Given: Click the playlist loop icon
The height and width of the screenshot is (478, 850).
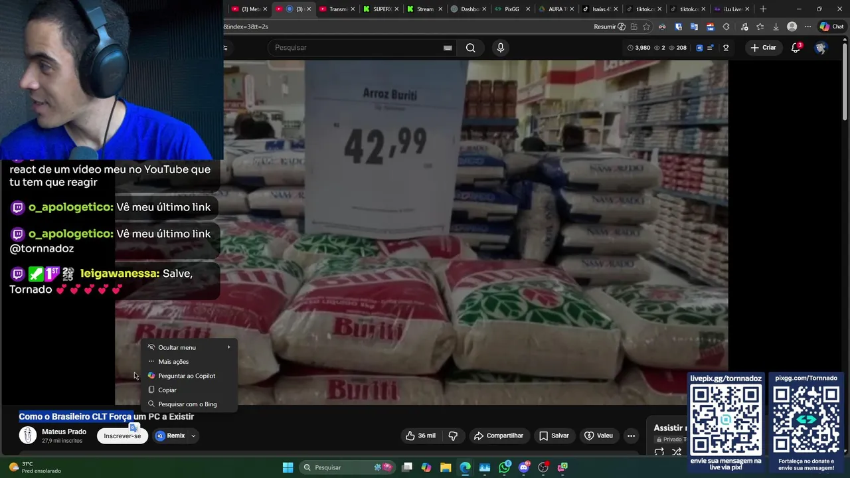Looking at the screenshot, I should click(659, 452).
